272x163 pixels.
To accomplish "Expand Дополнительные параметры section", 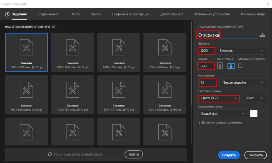I will [x=220, y=123].
